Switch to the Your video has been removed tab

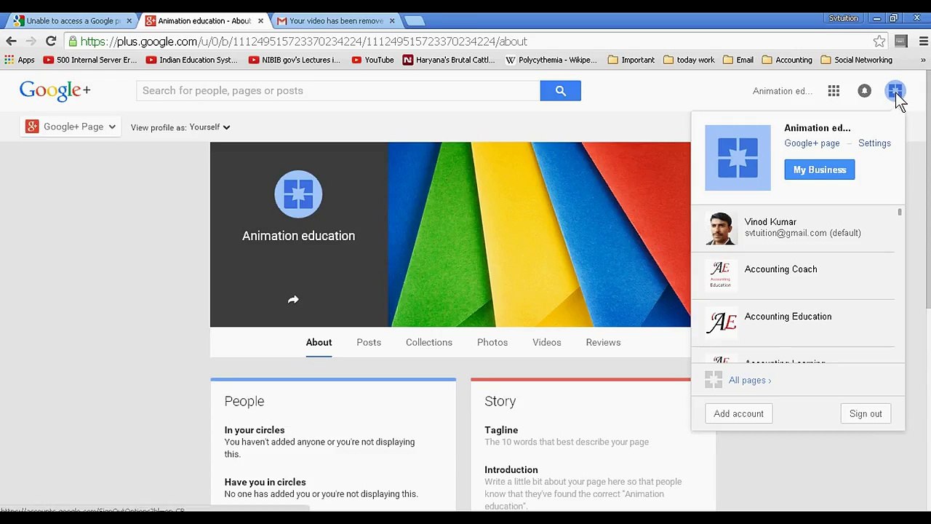coord(335,21)
